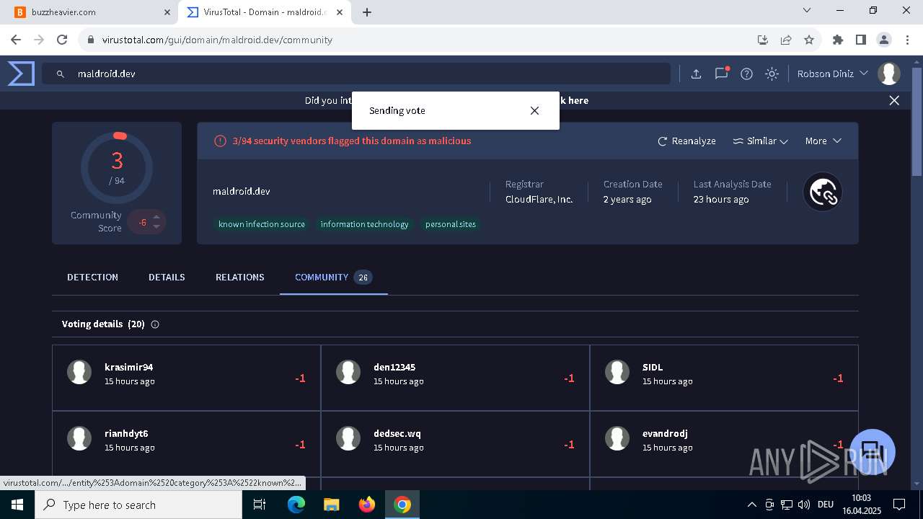Dismiss the top banner with X
The height and width of the screenshot is (519, 923).
[894, 100]
